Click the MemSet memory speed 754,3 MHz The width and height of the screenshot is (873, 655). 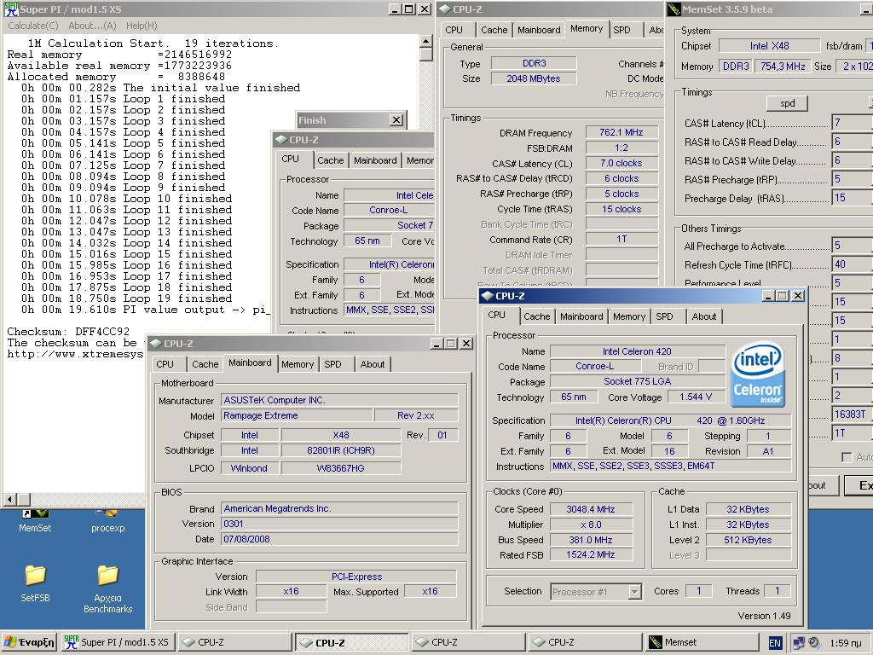tap(783, 67)
